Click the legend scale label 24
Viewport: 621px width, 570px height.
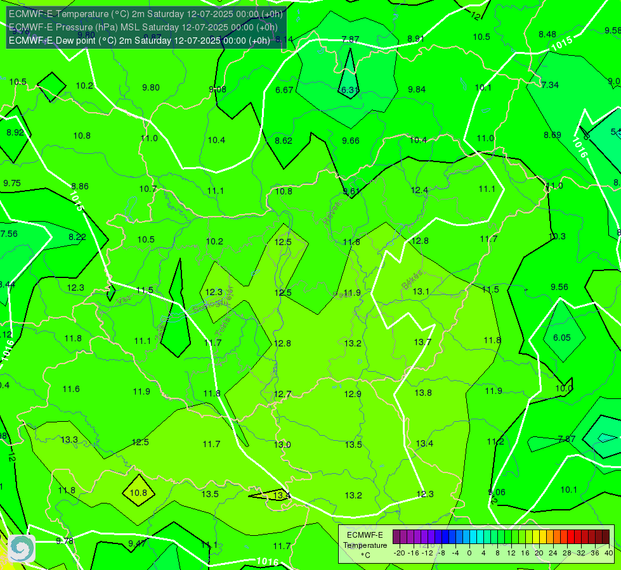[553, 553]
